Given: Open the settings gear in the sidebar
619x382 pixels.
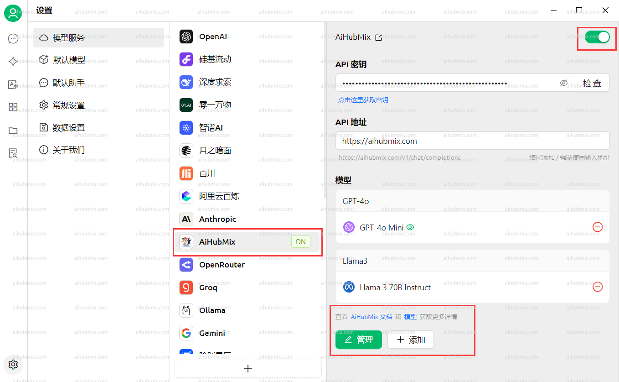Looking at the screenshot, I should tap(13, 364).
